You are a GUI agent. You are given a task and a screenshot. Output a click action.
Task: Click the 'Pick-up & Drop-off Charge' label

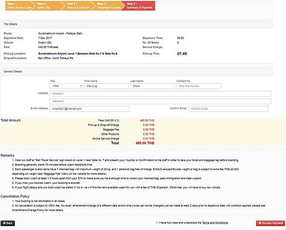pos(103,125)
